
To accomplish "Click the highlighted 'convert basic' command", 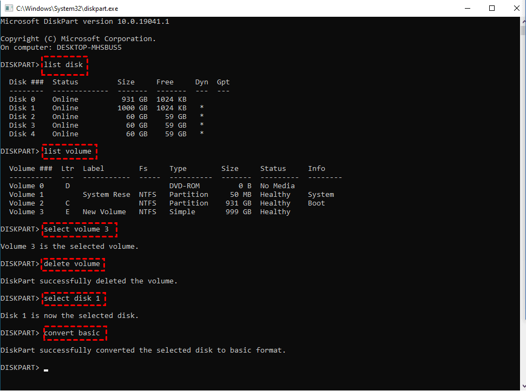I will tap(73, 333).
